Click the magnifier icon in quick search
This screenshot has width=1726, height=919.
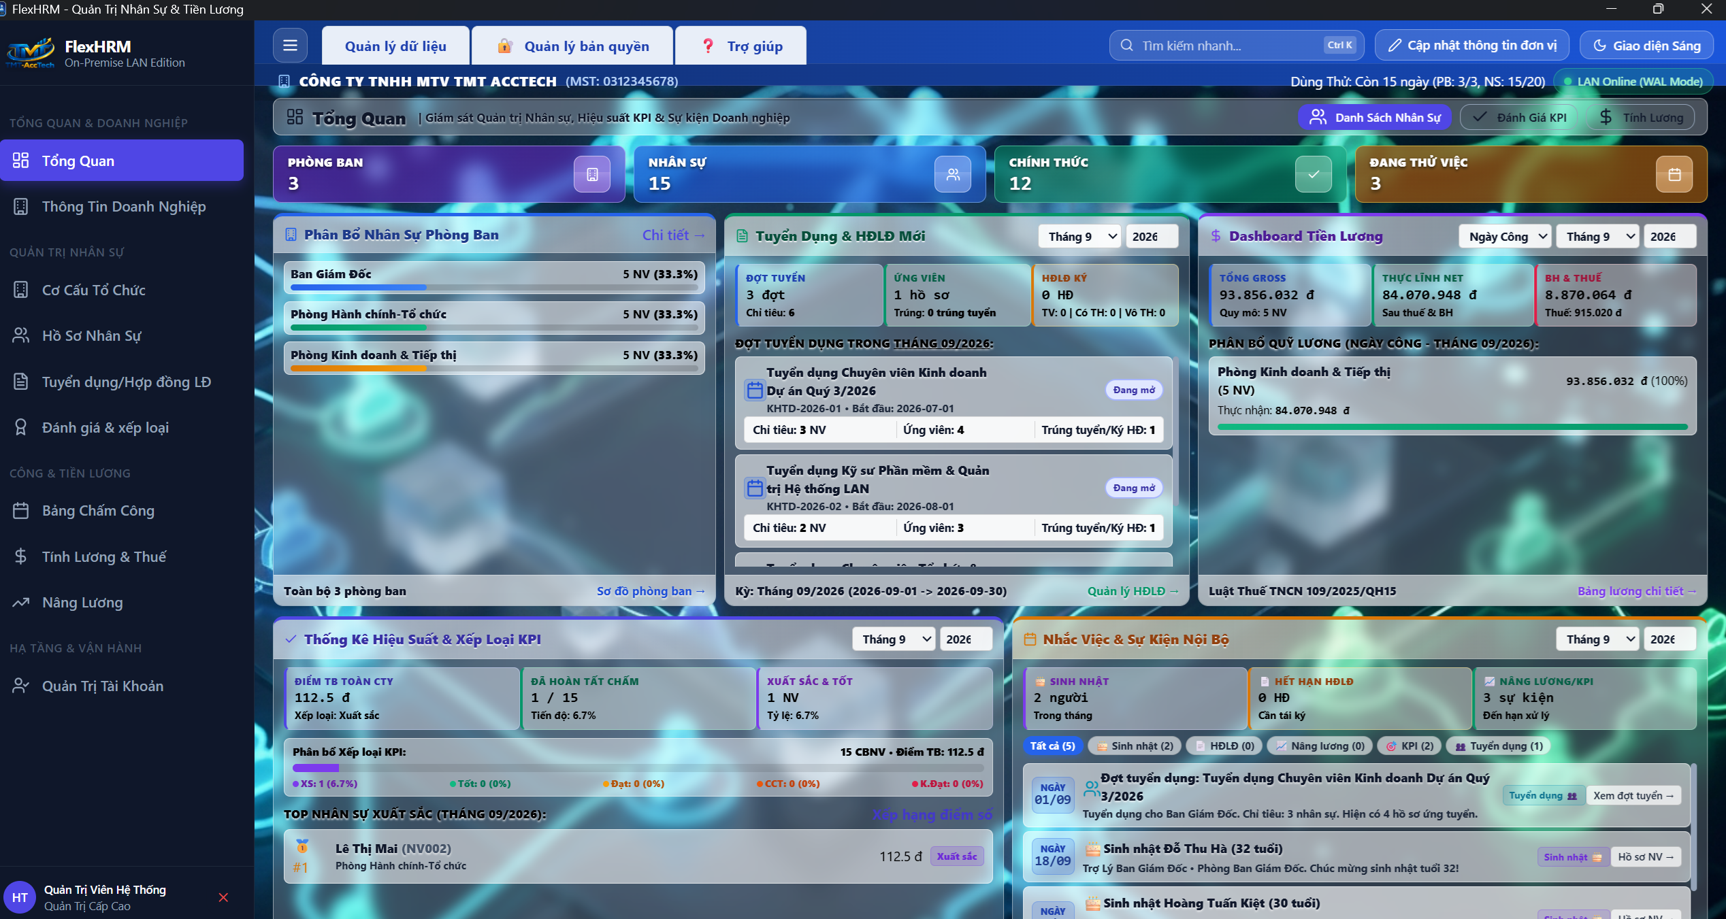pyautogui.click(x=1127, y=46)
